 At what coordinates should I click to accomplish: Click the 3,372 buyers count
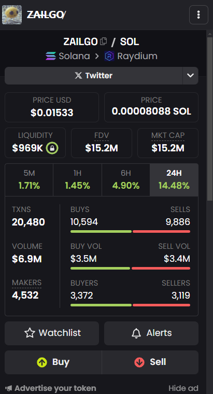(82, 295)
